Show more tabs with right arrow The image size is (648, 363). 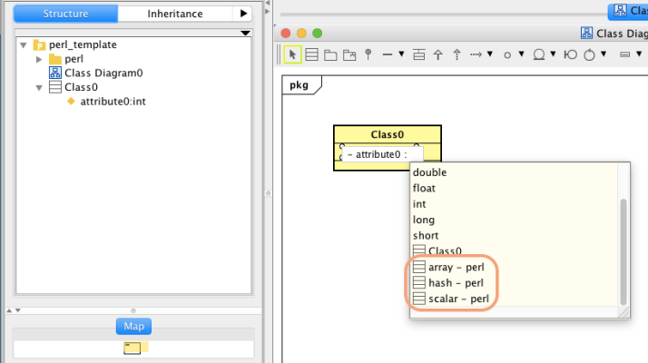[243, 14]
